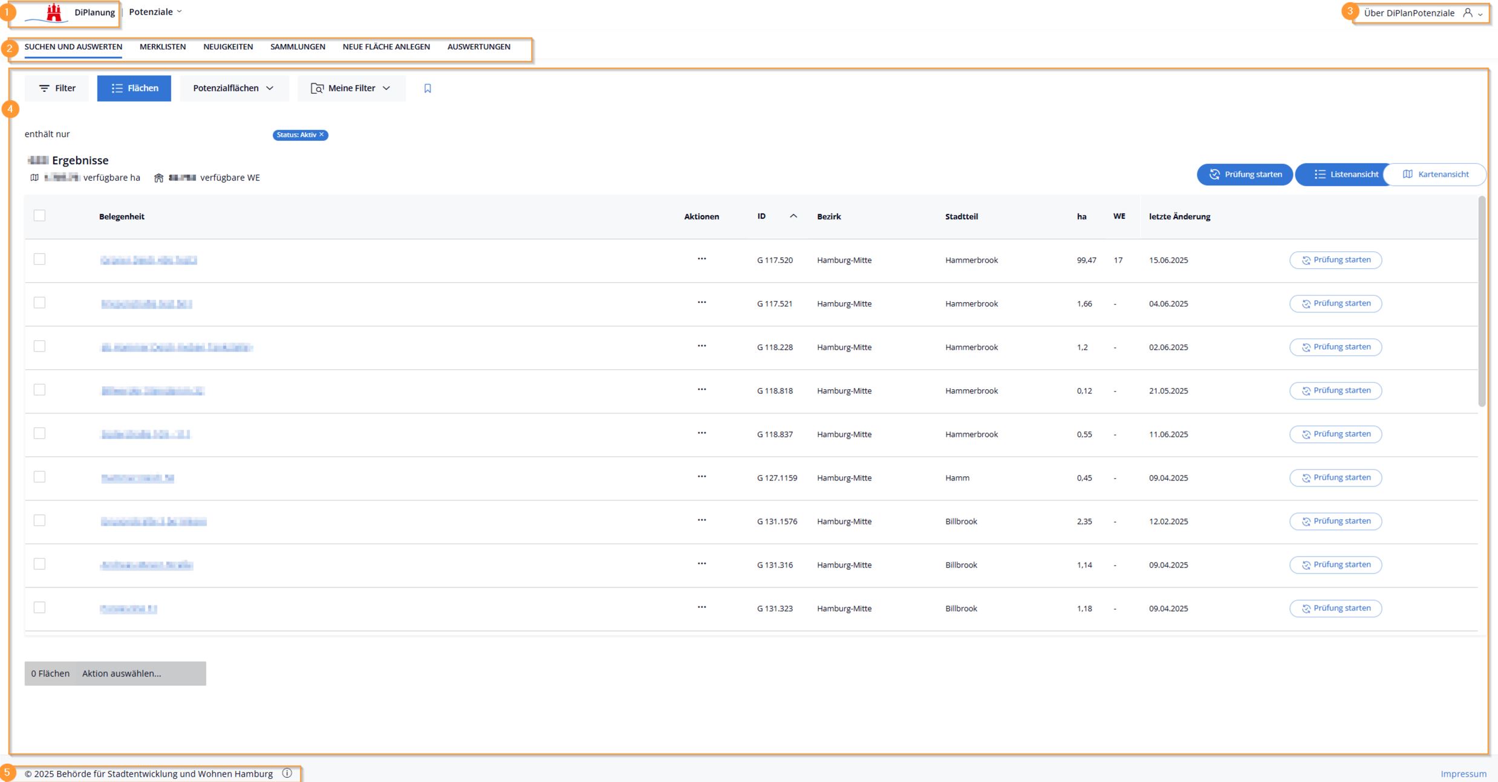Open the Impressum link
This screenshot has width=1498, height=782.
(x=1463, y=774)
